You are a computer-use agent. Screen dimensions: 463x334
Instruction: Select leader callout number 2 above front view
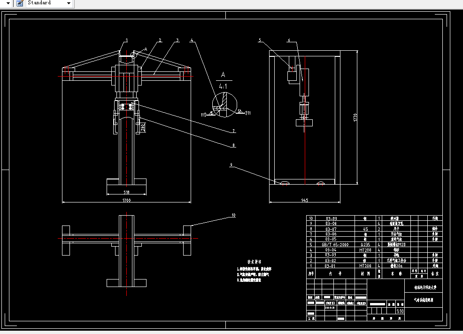pos(160,40)
